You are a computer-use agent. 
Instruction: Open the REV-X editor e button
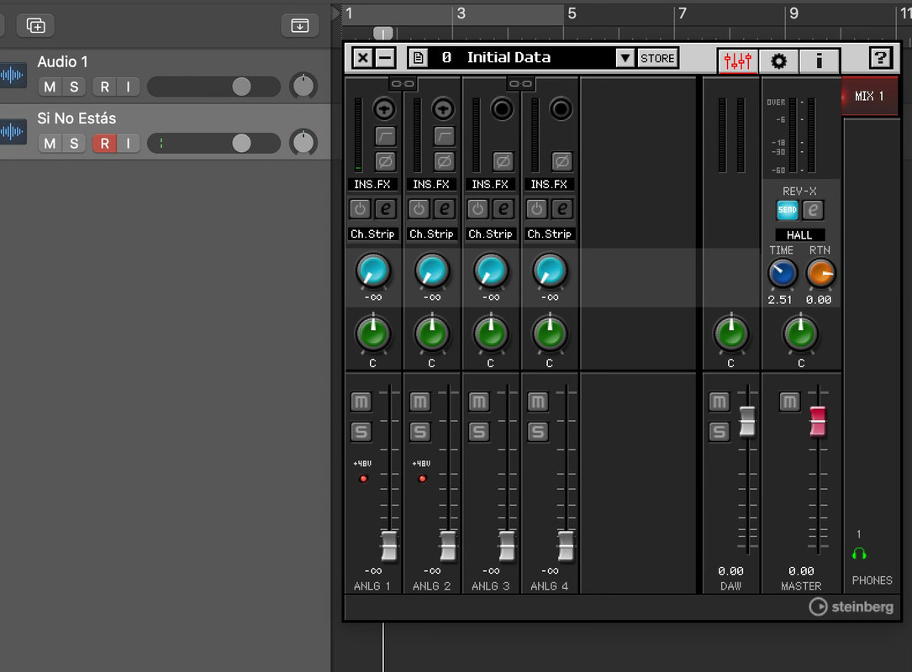coord(813,210)
